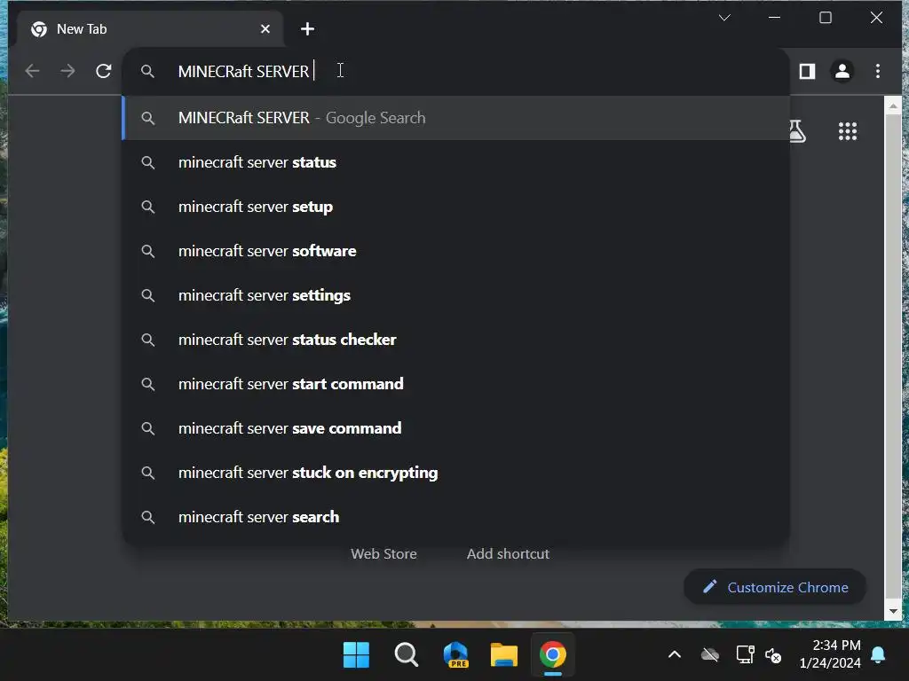Image resolution: width=909 pixels, height=681 pixels.
Task: Choose 'minecraft server software' suggestion
Action: pyautogui.click(x=455, y=251)
